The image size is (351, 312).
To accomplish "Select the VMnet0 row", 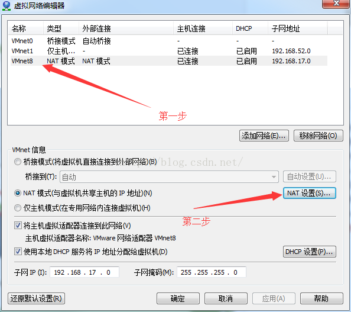I will tap(169, 41).
